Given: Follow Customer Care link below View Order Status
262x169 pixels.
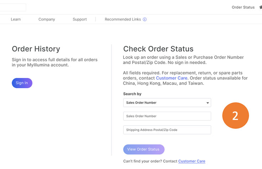Looking at the screenshot, I should (192, 161).
